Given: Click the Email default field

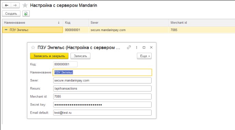Looking at the screenshot, I should (102, 113).
